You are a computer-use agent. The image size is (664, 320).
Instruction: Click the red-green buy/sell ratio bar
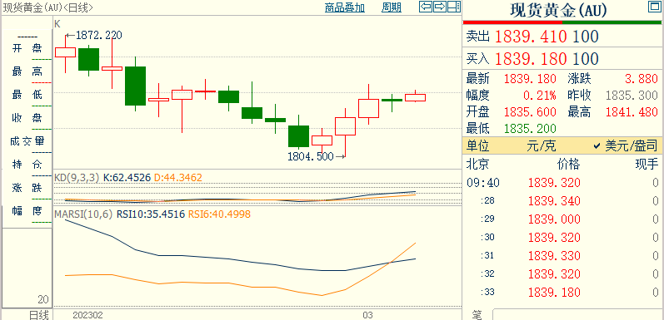tap(562, 22)
